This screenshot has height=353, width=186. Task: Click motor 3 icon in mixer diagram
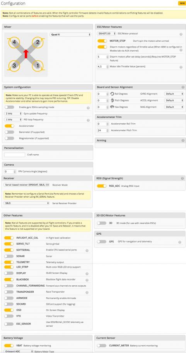[14, 66]
